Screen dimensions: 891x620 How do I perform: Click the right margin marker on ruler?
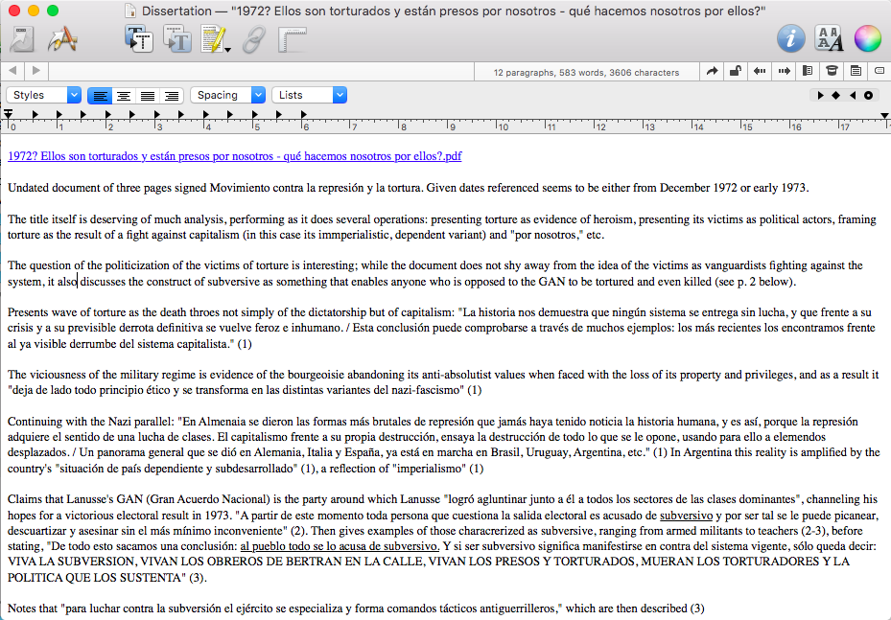tap(884, 116)
